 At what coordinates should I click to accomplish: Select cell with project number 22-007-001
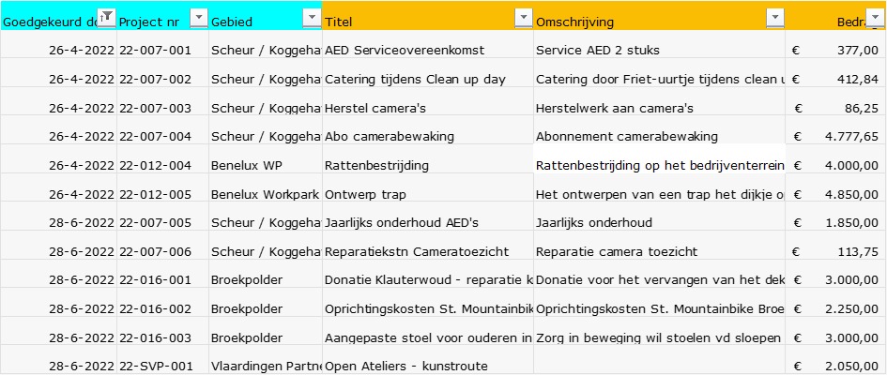click(x=163, y=50)
